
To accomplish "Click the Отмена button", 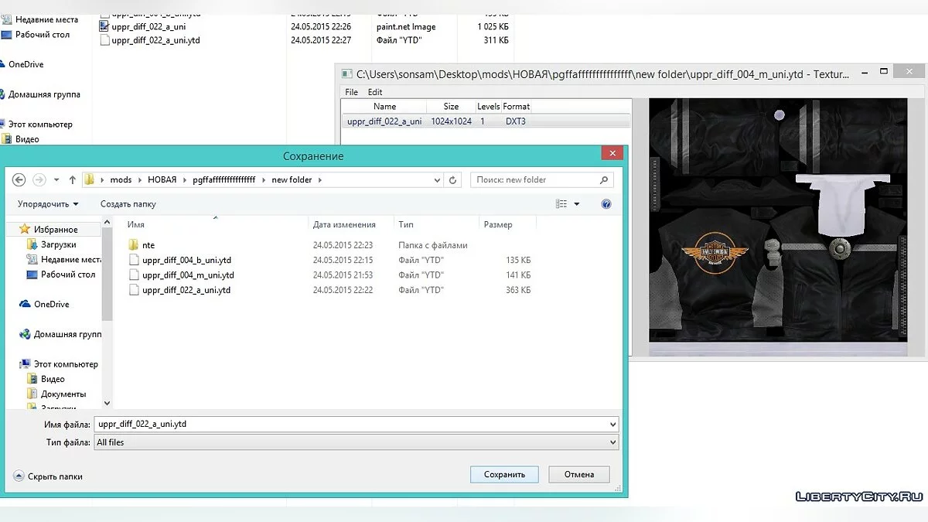I will (579, 474).
